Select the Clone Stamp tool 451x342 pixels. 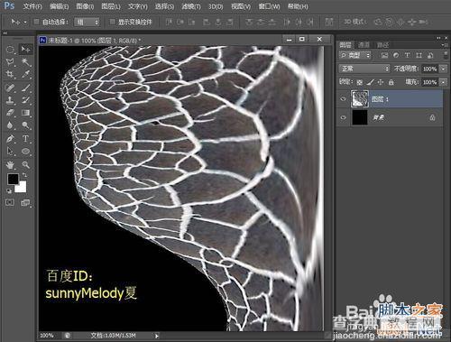pyautogui.click(x=10, y=100)
